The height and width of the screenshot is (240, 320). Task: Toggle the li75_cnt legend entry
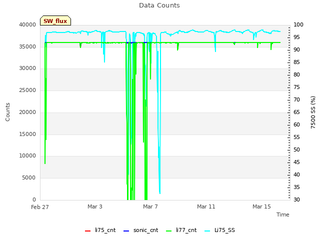(100, 230)
